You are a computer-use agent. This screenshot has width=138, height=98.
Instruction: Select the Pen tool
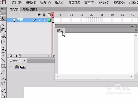click(x=3, y=48)
